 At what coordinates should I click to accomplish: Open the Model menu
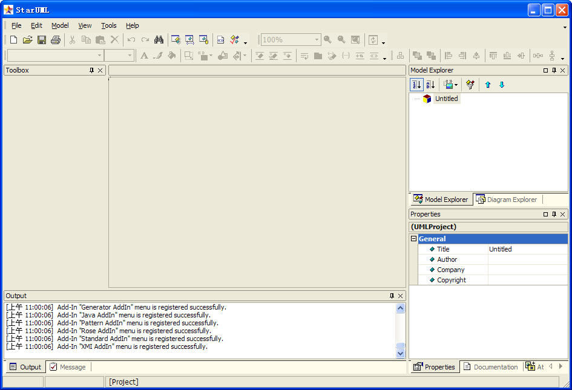pyautogui.click(x=60, y=25)
